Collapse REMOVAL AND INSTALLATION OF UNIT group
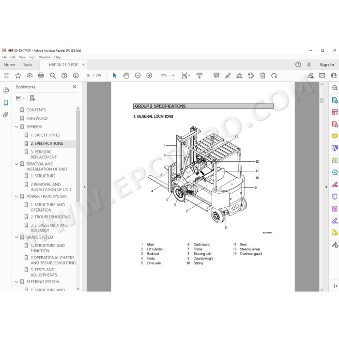The image size is (339, 339). click(16, 164)
